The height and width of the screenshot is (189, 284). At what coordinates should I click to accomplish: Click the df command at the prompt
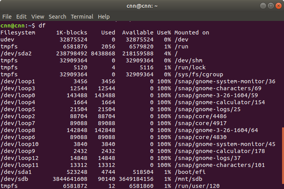42,26
